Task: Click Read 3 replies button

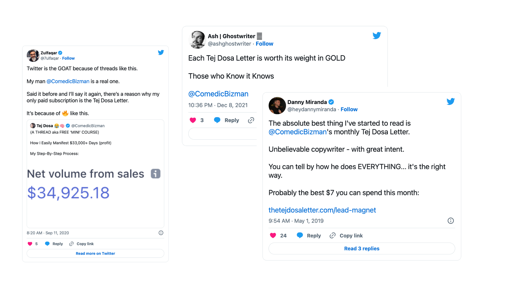Action: point(362,249)
